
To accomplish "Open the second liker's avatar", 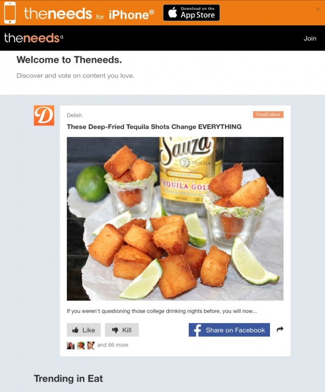I will (x=81, y=345).
